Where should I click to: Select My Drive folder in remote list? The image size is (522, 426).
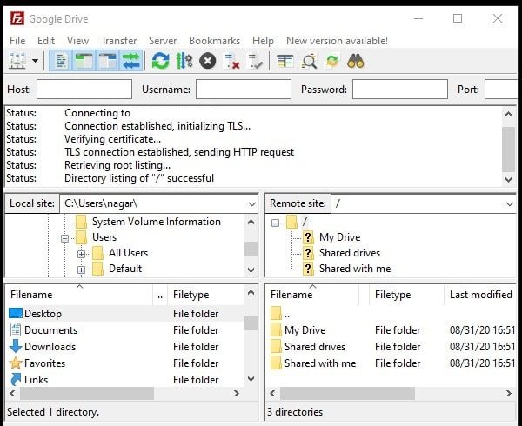point(391,329)
